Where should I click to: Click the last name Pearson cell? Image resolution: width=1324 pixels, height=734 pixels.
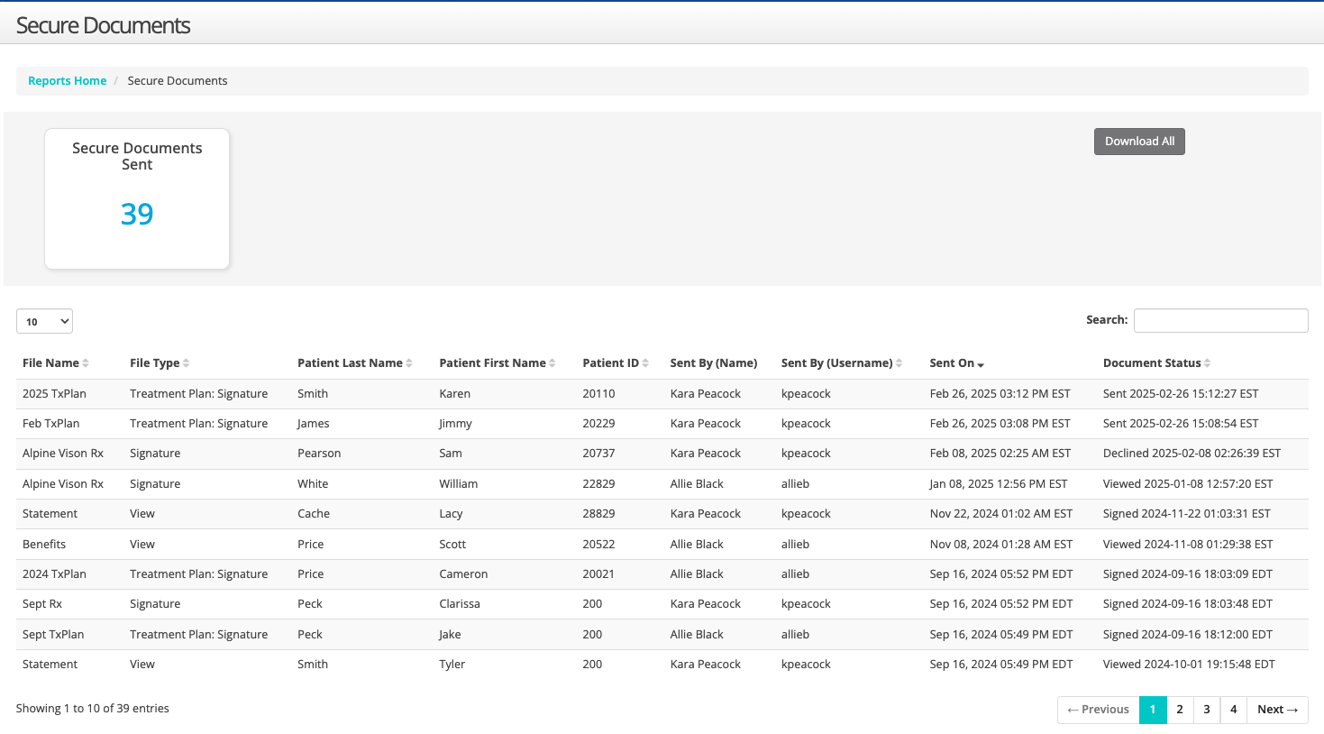[319, 454]
